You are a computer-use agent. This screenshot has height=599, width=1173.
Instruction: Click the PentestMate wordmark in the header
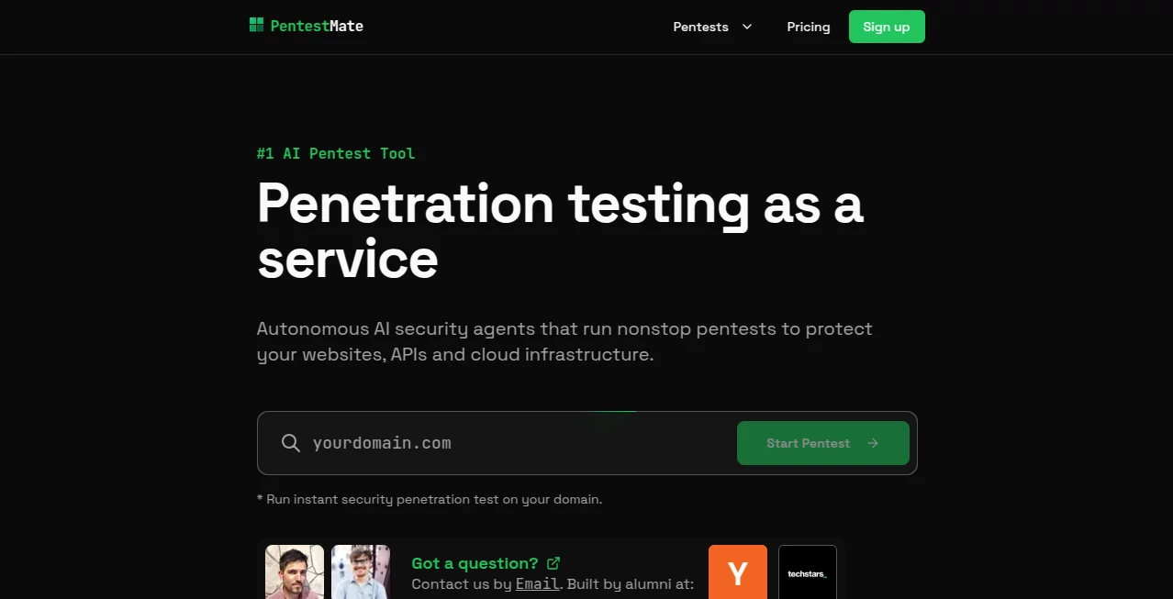tap(316, 26)
